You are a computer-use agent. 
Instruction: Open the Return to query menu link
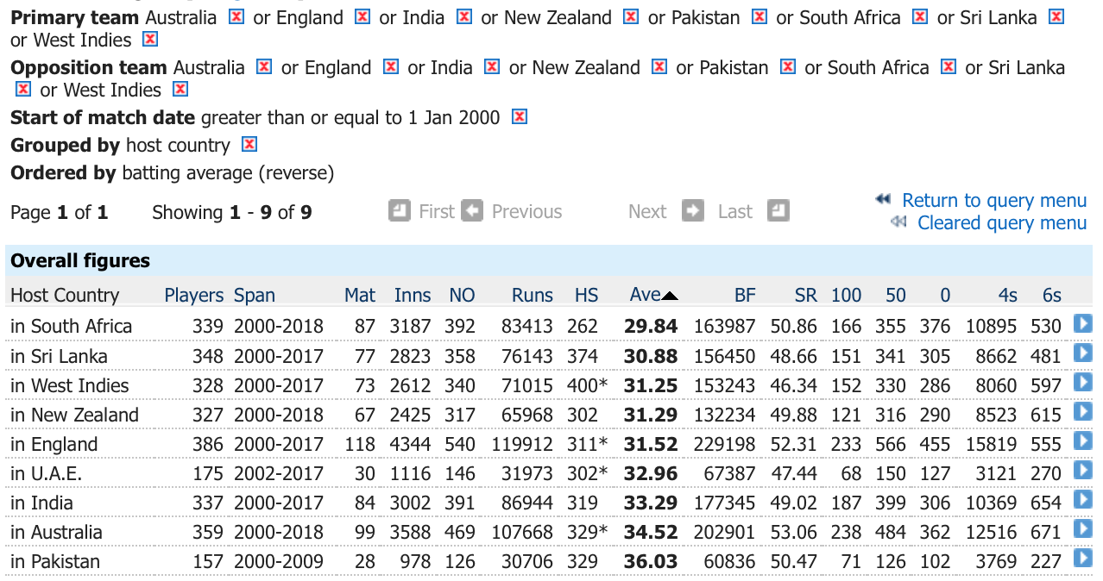point(994,200)
